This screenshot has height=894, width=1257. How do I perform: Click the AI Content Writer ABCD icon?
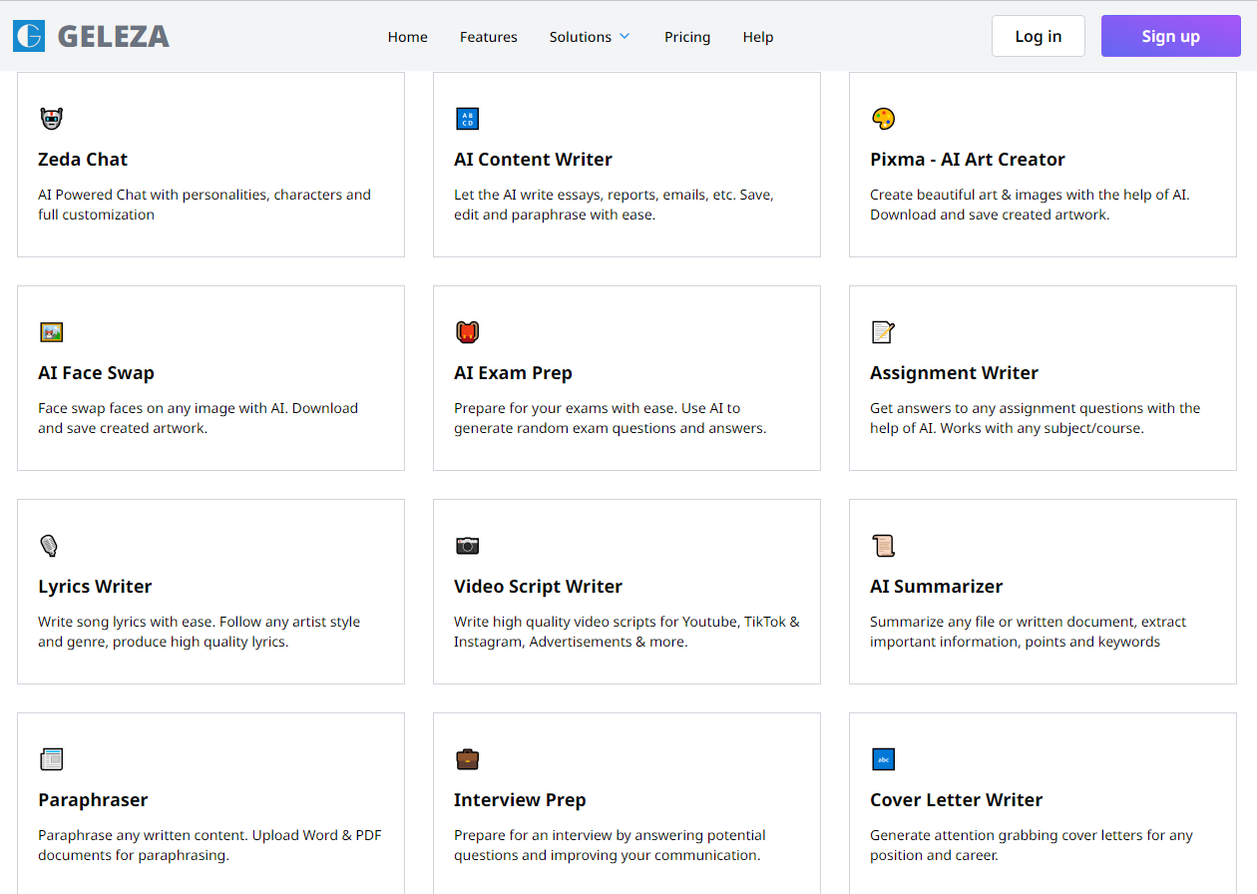467,119
